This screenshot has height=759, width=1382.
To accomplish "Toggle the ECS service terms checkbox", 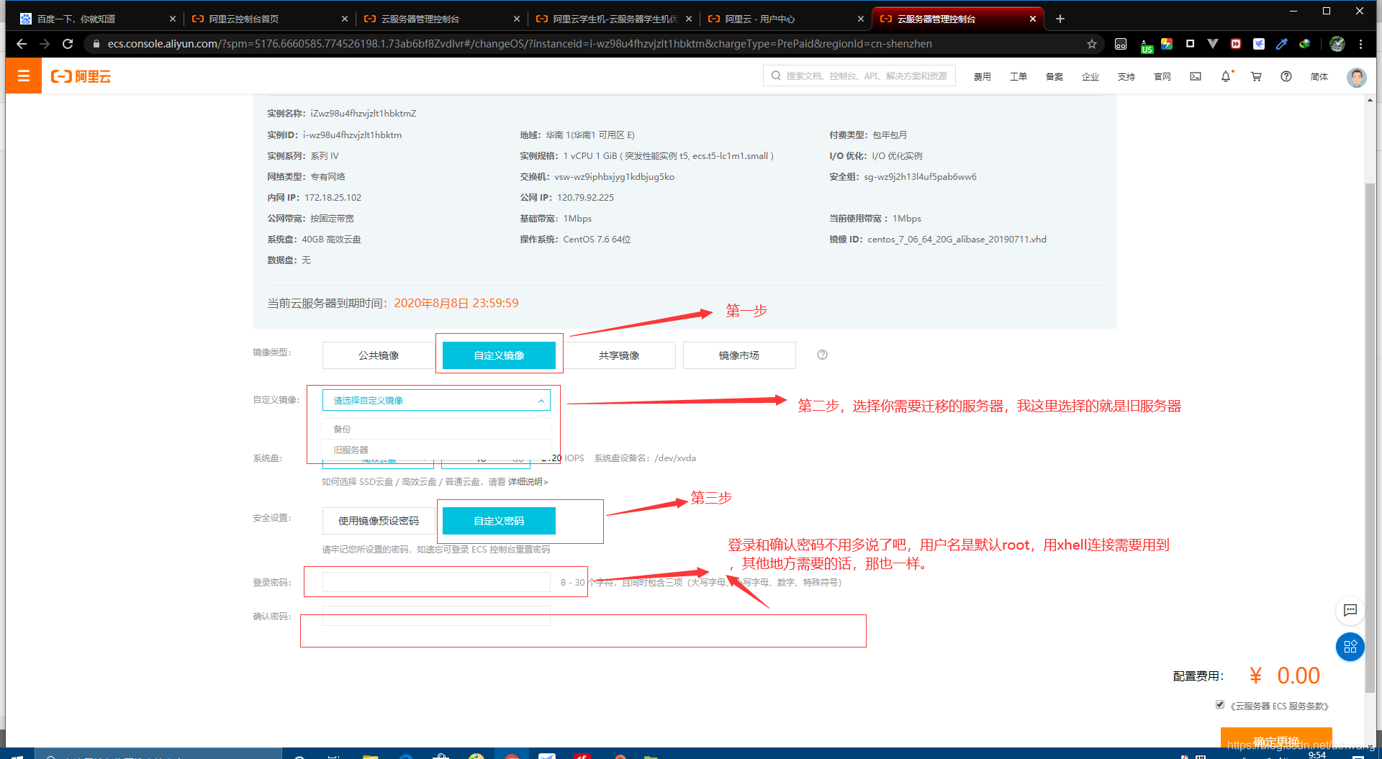I will (1220, 704).
